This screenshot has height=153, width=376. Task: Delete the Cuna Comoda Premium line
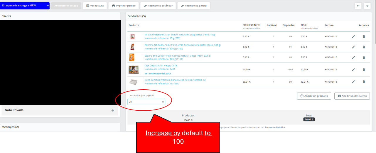[364, 82]
